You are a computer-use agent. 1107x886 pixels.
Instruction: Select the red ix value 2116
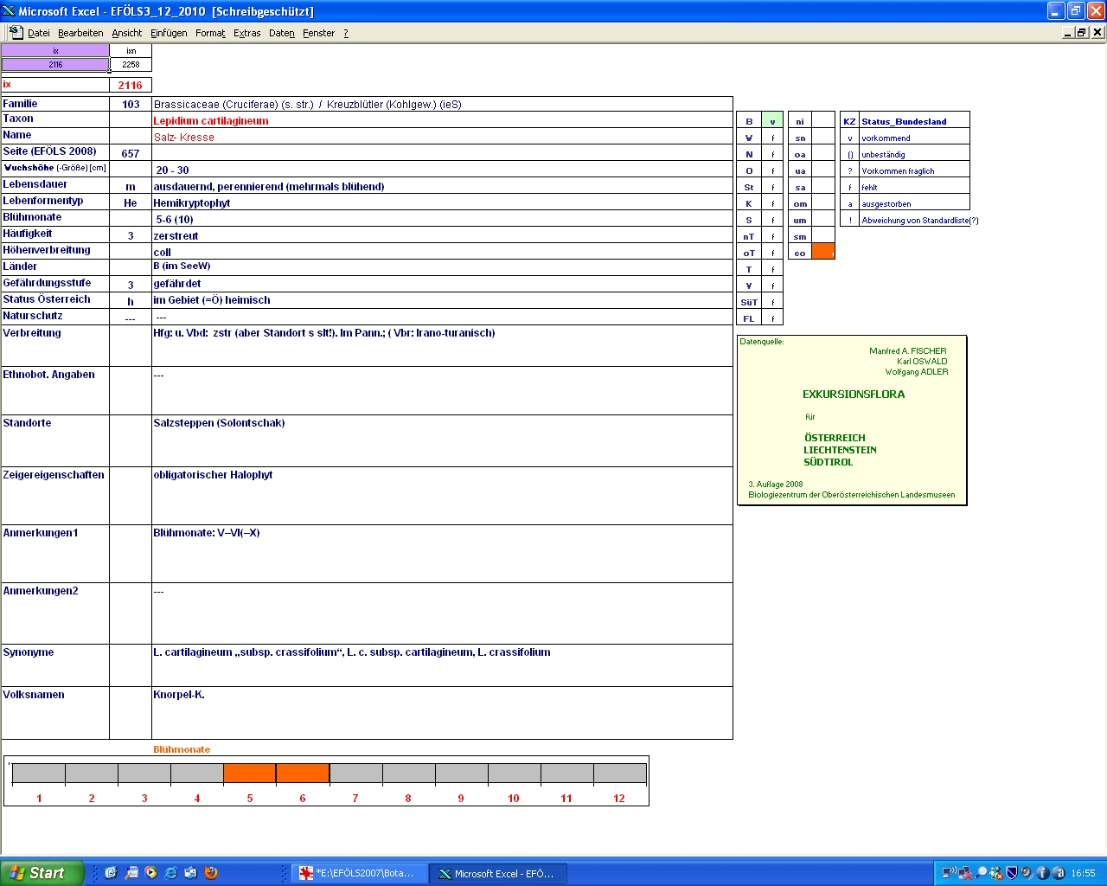click(x=131, y=85)
